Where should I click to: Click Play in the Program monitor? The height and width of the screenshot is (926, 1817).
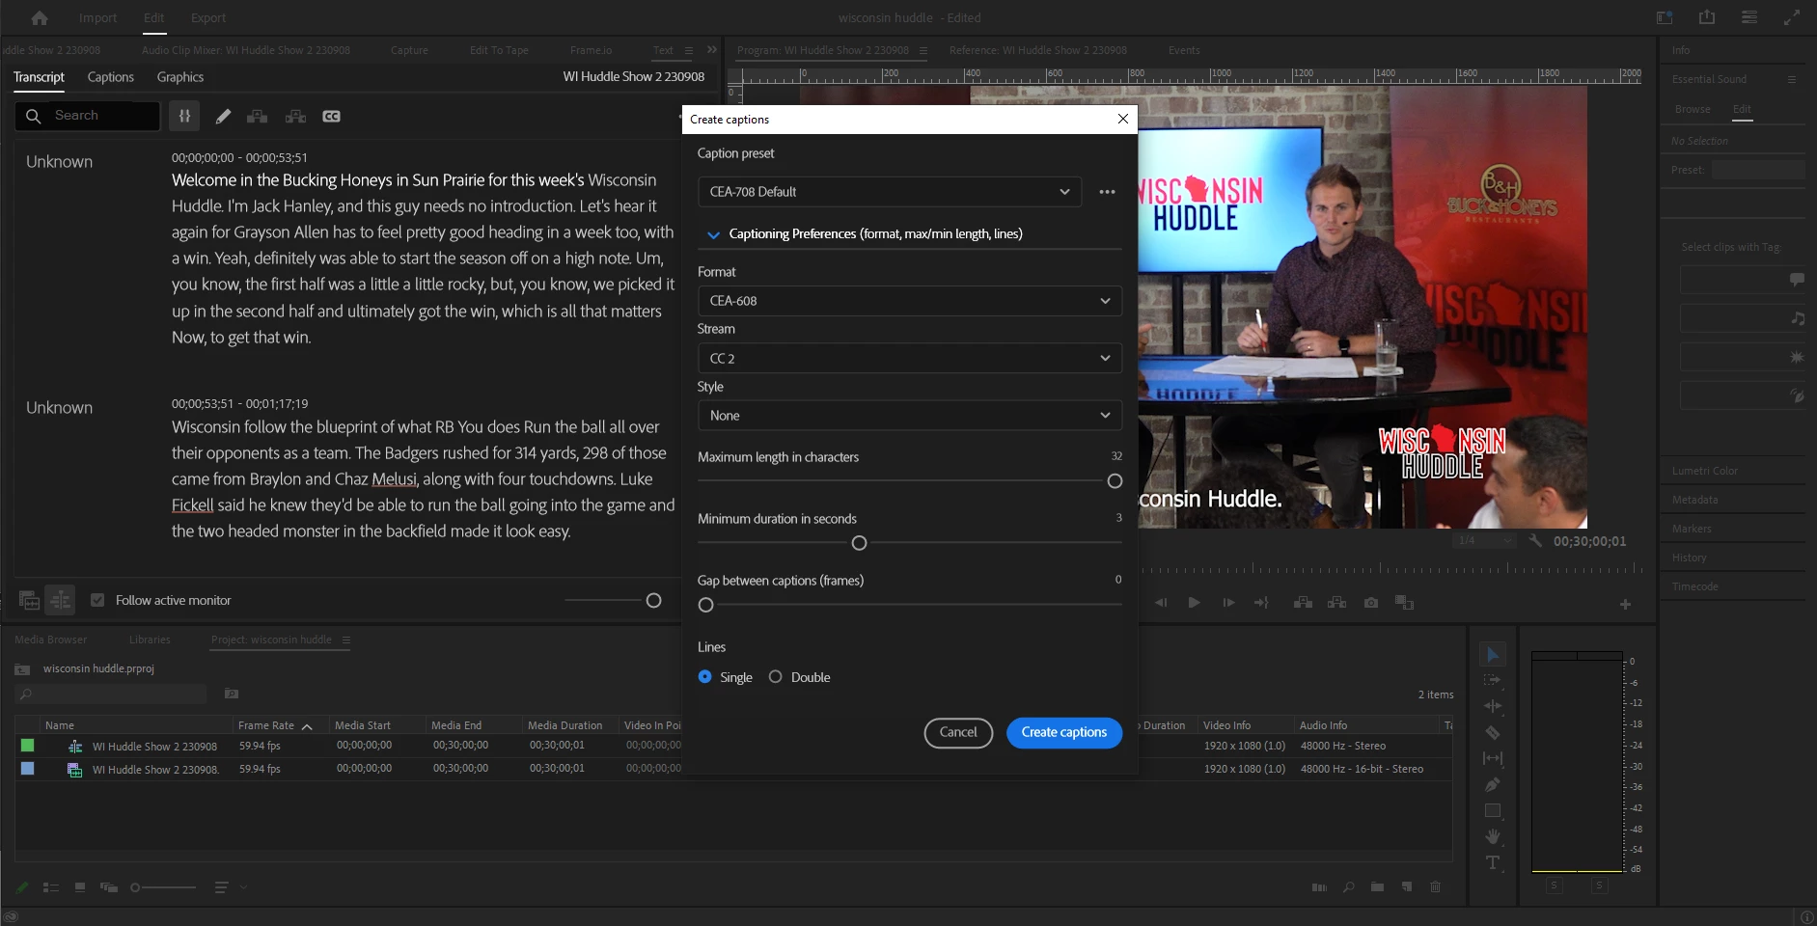point(1194,603)
